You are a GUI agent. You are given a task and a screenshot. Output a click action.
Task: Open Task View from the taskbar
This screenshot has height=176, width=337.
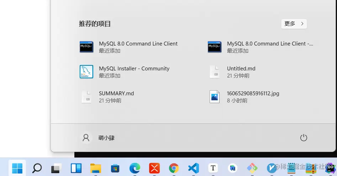56,168
